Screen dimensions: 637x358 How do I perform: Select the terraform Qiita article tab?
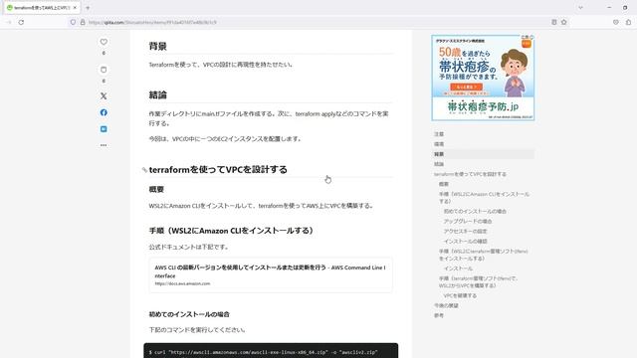[41, 8]
